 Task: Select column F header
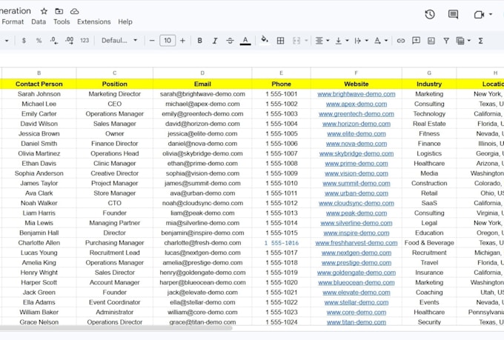pyautogui.click(x=357, y=73)
